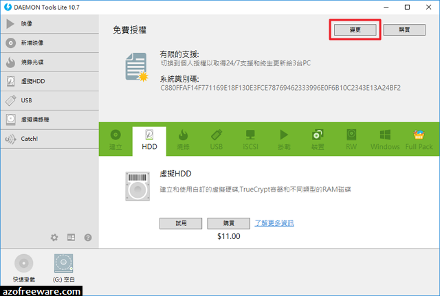Screen dimensions: 440x296
Task: Switch to the 燒錄 flame tab
Action: click(x=183, y=140)
